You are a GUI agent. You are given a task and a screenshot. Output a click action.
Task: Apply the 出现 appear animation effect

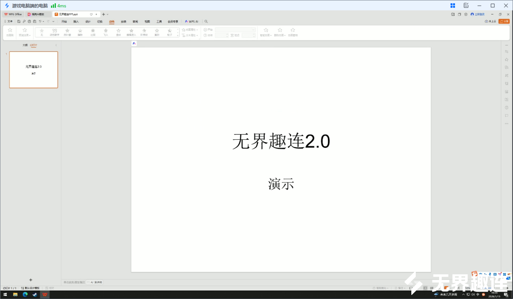(x=93, y=32)
